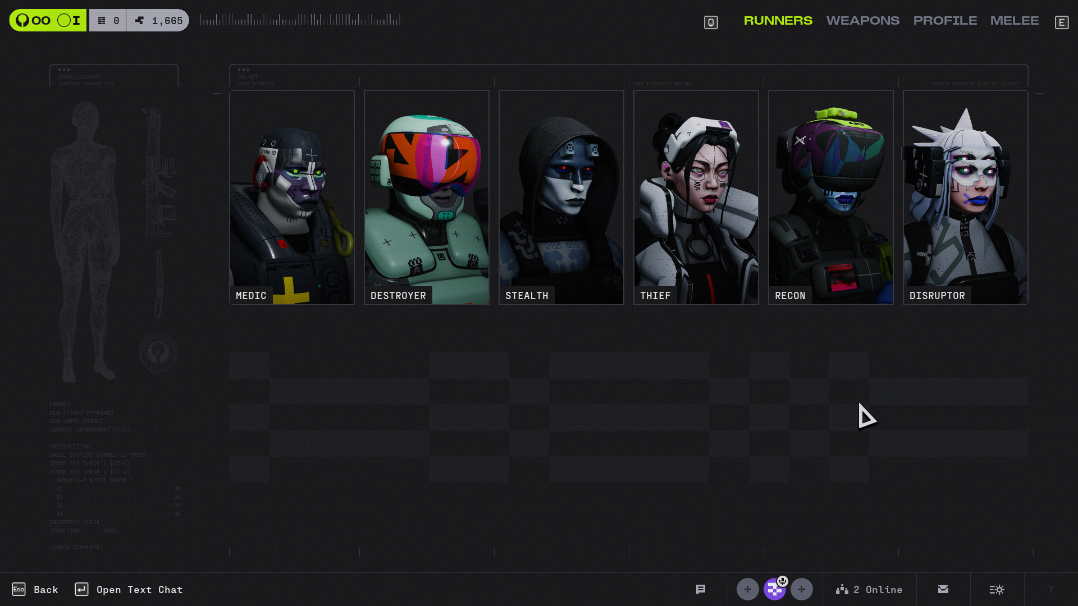
Task: Select the DISRUPTOR runner portrait
Action: (x=966, y=198)
